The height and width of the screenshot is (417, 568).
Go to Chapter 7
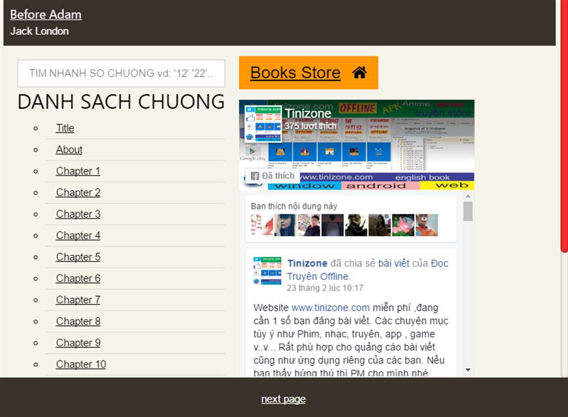coord(78,300)
